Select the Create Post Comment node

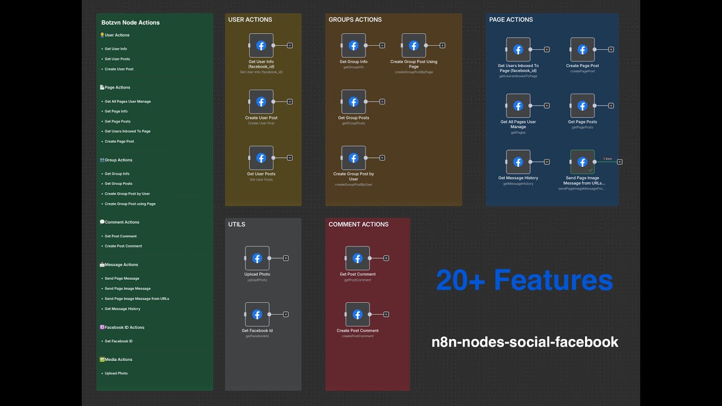[x=358, y=314]
